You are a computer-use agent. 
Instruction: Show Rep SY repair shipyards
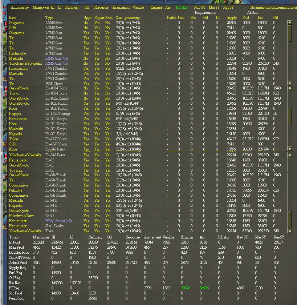(228, 7)
